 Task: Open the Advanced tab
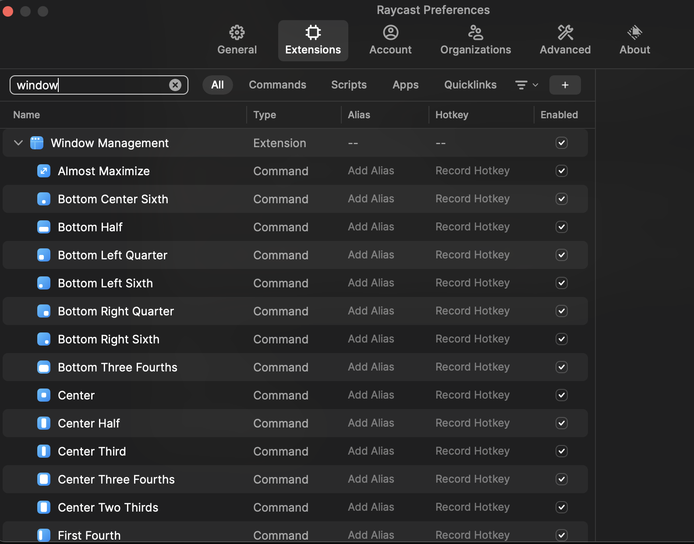[565, 40]
